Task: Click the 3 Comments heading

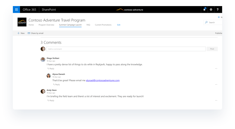Action: [x=51, y=43]
